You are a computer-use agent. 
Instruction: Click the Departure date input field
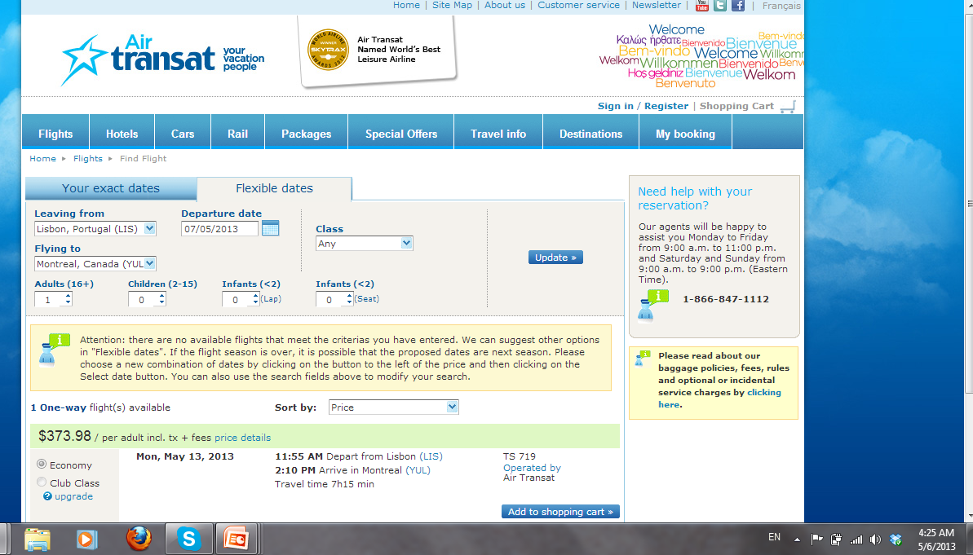[x=219, y=229]
